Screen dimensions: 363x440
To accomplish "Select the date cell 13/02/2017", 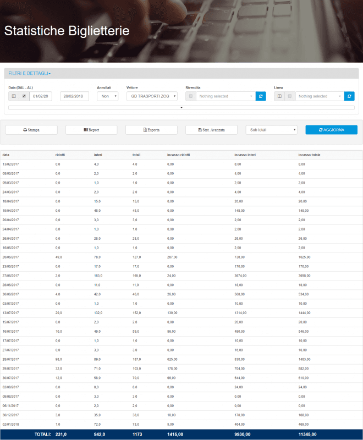I will 10,164.
